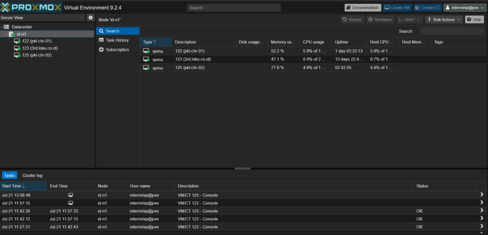The height and width of the screenshot is (235, 488).
Task: Click the Subscription lifebuoy icon
Action: (101, 50)
